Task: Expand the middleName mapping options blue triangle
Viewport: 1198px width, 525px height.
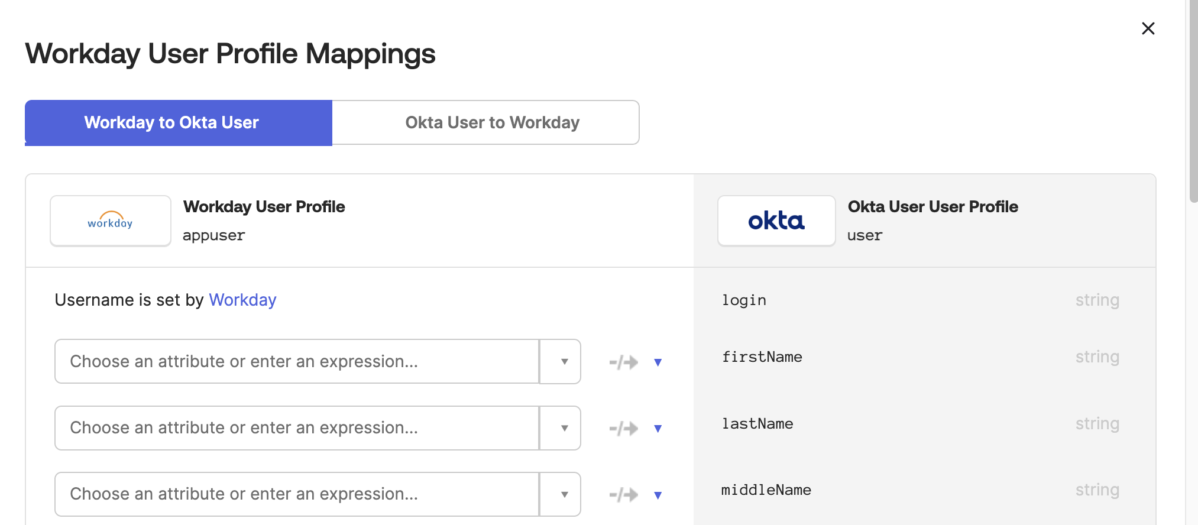Action: point(658,495)
